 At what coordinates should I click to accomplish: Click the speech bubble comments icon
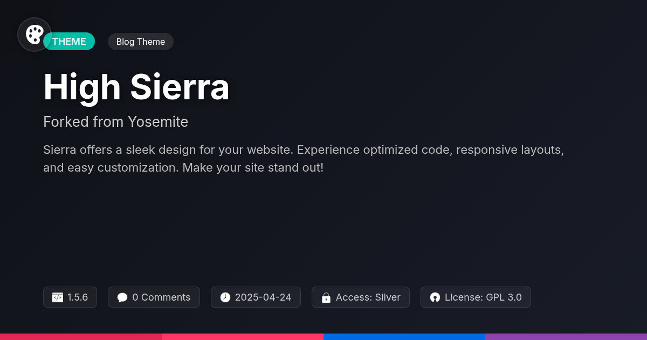pos(122,297)
